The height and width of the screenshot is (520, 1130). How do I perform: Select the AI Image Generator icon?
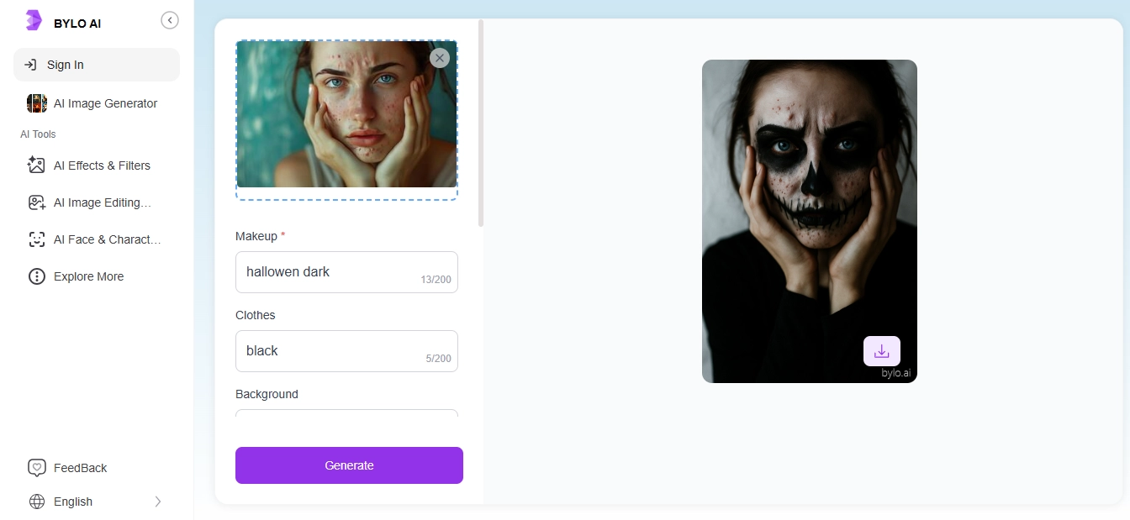(x=37, y=102)
